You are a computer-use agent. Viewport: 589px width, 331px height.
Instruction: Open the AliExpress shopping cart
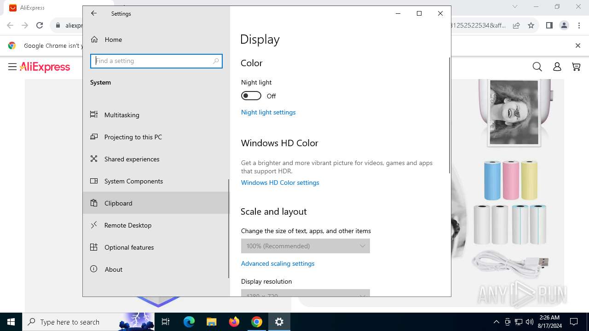click(x=576, y=67)
